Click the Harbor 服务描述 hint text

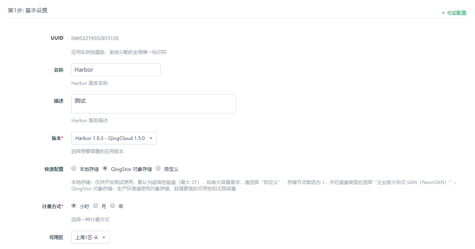pos(90,121)
